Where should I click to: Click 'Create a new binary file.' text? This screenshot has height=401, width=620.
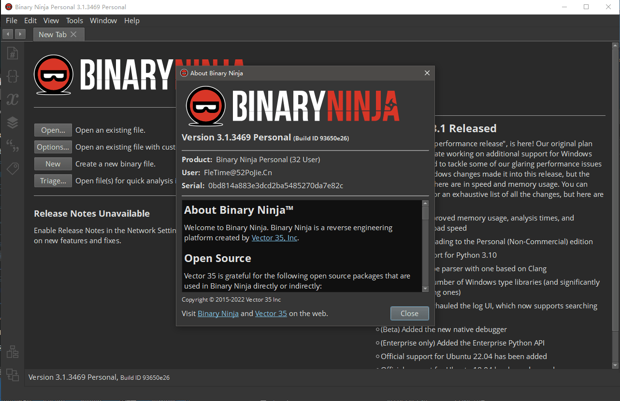(x=115, y=164)
